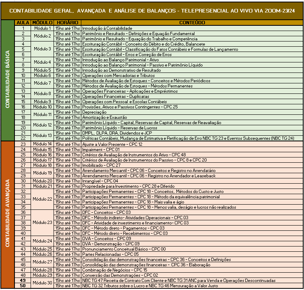Click 'Operações Financeiras – Aplicações e Empréstimos'
Image resolution: width=304 pixels, height=290 pixels.
(x=192, y=91)
